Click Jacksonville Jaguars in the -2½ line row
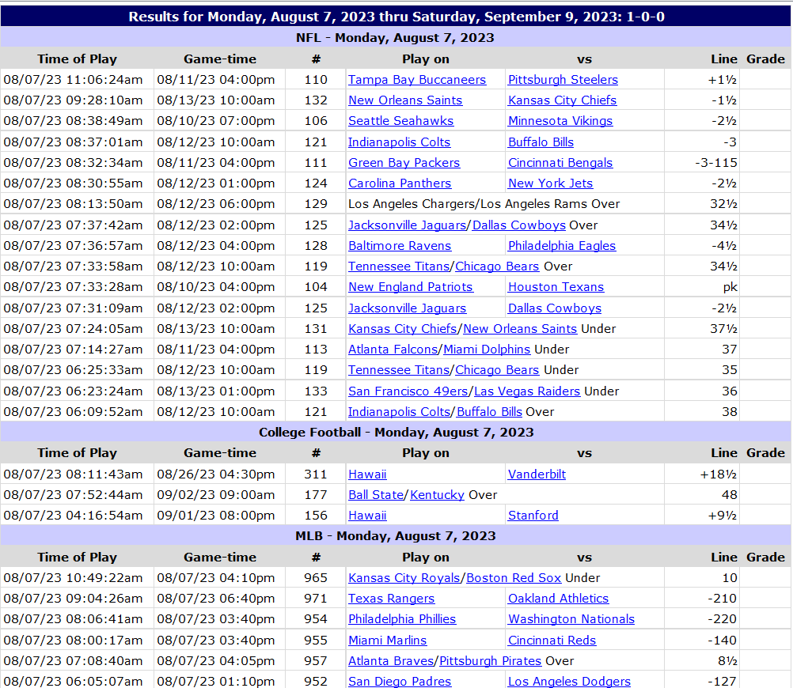 [x=407, y=308]
